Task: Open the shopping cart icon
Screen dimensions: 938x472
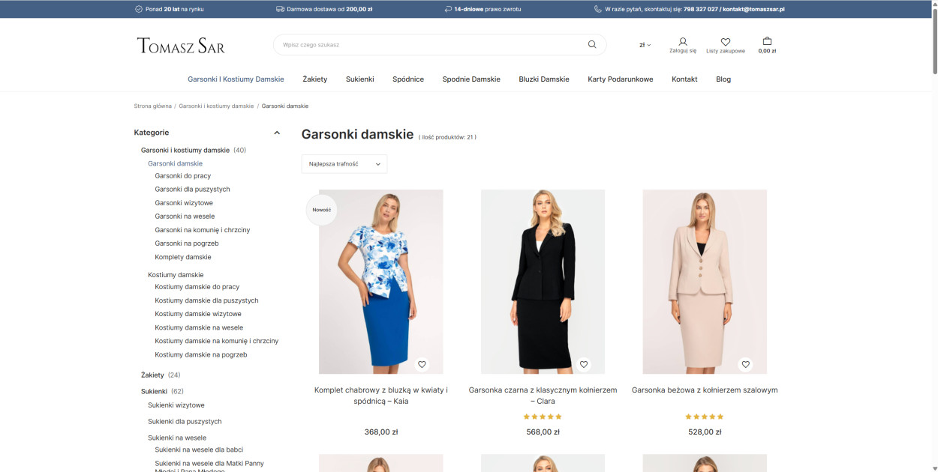Action: (x=767, y=42)
